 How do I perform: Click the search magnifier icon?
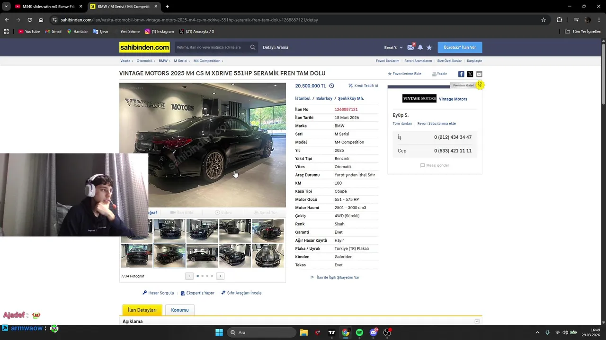coord(253,47)
